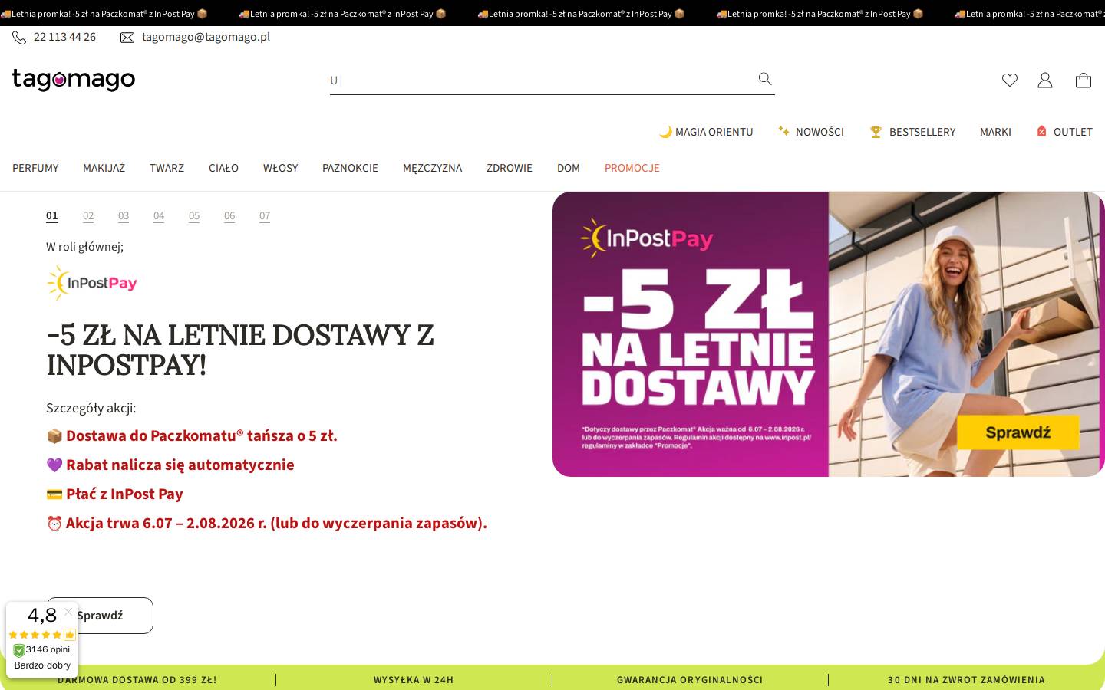Click 30 dni na zwrot zamówienia item
The image size is (1105, 690).
966,680
